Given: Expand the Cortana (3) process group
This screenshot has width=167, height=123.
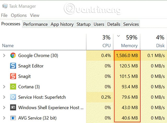Looking at the screenshot, I should click(4, 87).
